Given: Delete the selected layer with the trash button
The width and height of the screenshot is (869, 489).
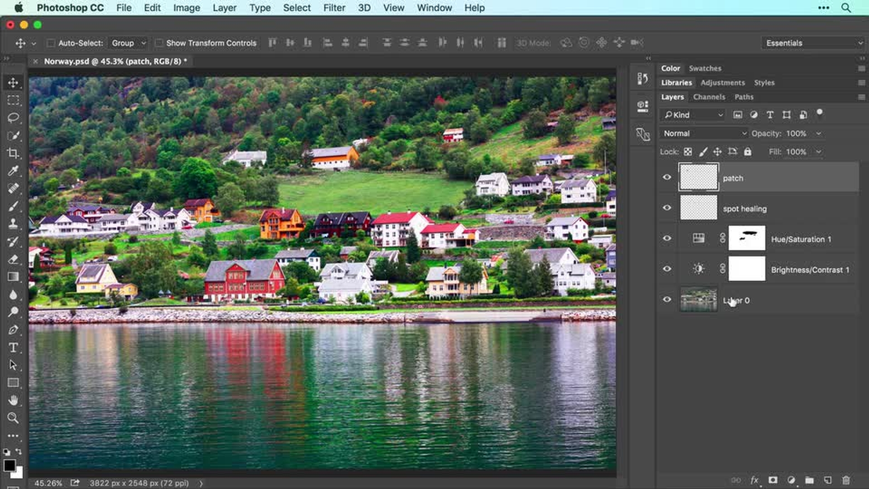Looking at the screenshot, I should pyautogui.click(x=846, y=480).
